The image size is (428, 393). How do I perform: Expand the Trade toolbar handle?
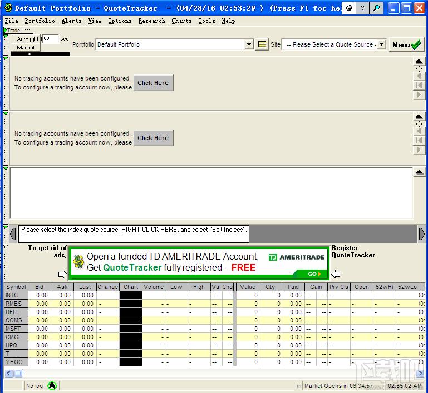18,30
